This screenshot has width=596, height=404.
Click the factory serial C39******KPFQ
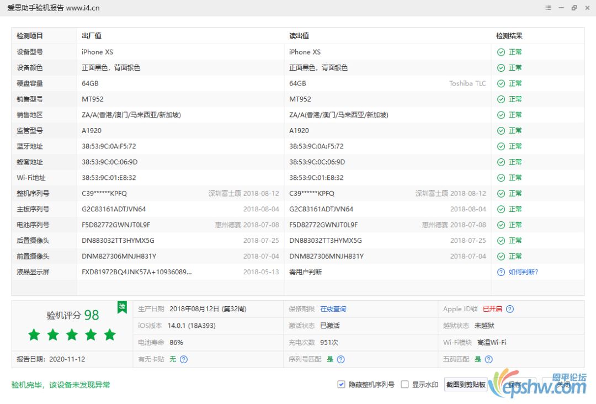[104, 194]
